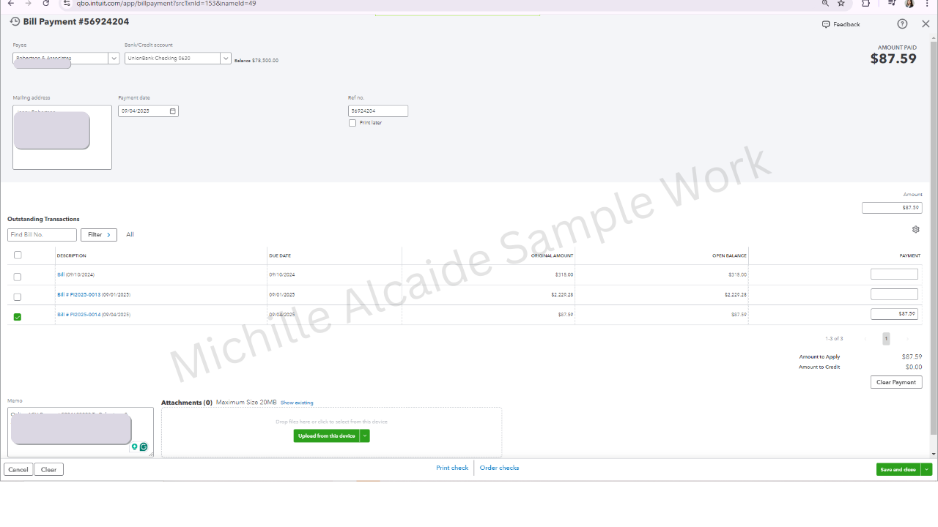View site information icon in address bar
938x527 pixels.
(67, 4)
